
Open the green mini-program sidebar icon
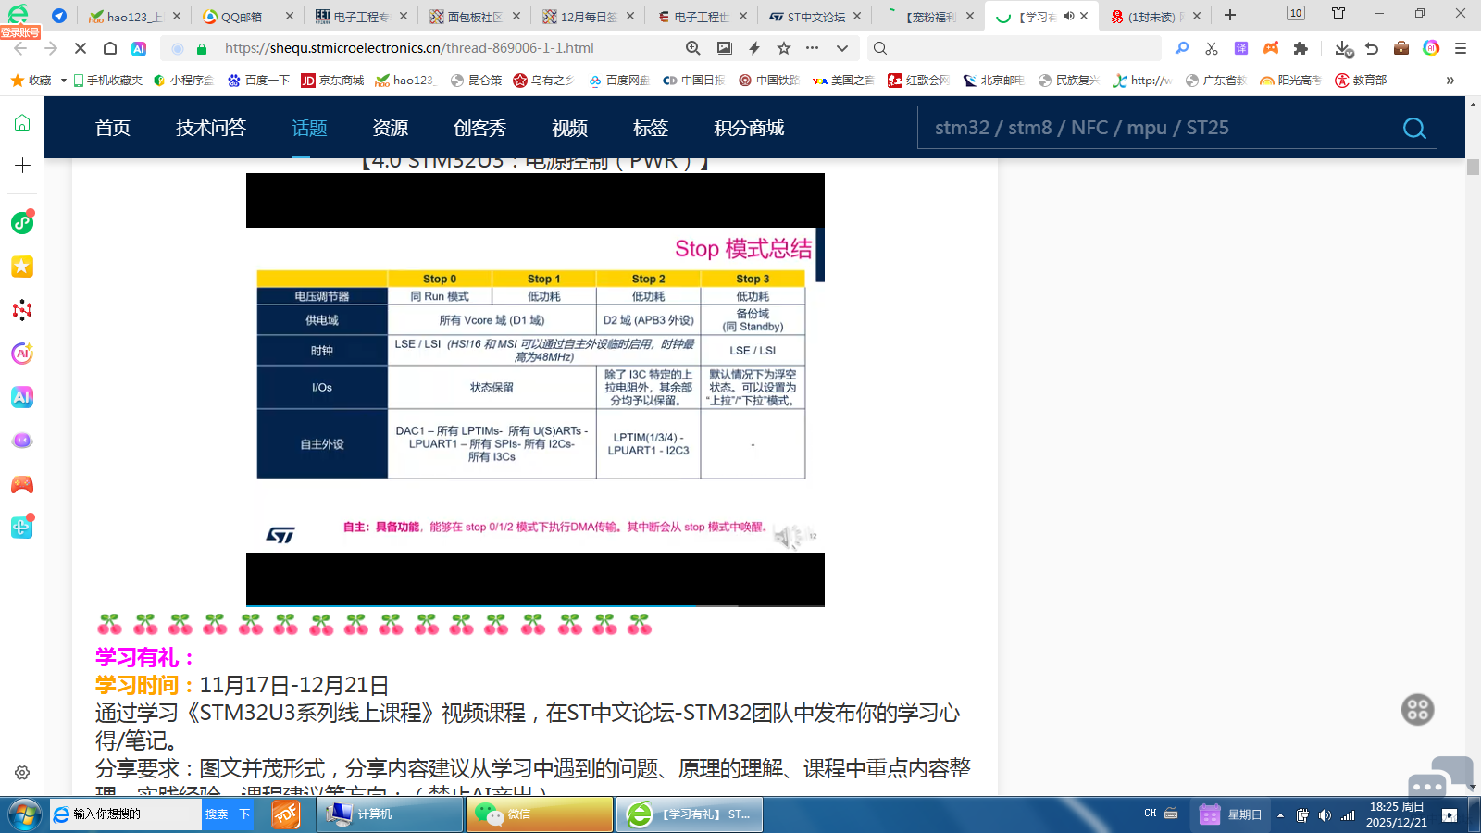(x=22, y=222)
